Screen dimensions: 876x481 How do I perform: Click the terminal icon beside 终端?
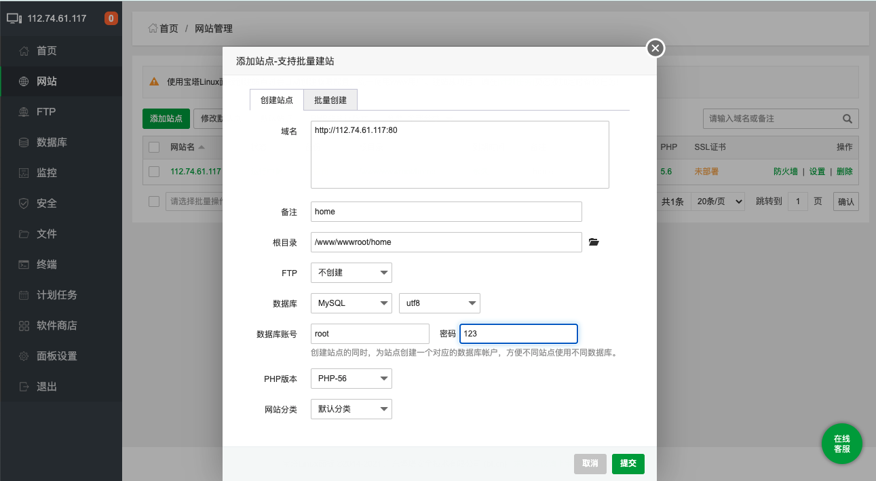[x=24, y=265]
